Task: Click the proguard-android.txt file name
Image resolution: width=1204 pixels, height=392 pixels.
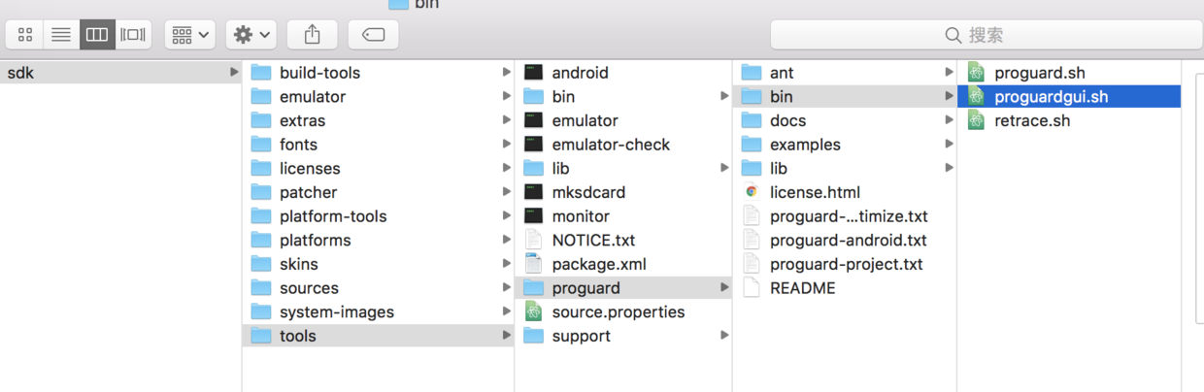Action: 849,241
